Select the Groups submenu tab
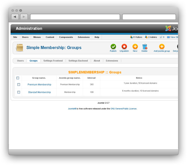Image resolution: width=187 pixels, height=165 pixels. click(34, 61)
